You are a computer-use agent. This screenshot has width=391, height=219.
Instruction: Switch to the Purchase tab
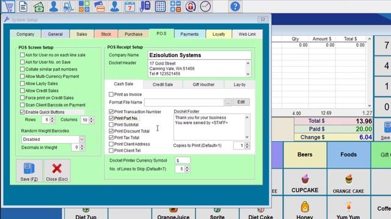pos(133,34)
